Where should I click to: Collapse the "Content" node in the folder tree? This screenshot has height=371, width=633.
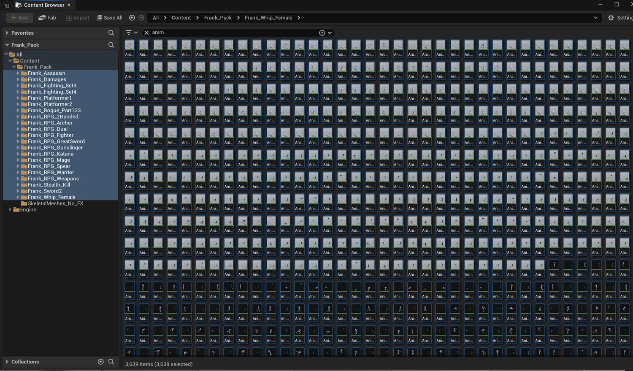click(x=10, y=61)
